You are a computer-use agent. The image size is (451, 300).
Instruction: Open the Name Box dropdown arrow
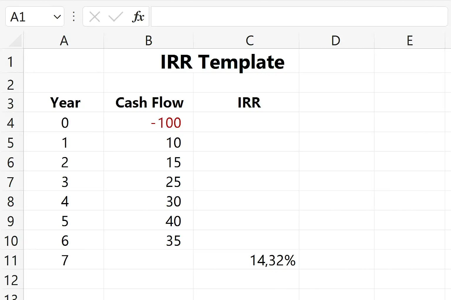[57, 17]
